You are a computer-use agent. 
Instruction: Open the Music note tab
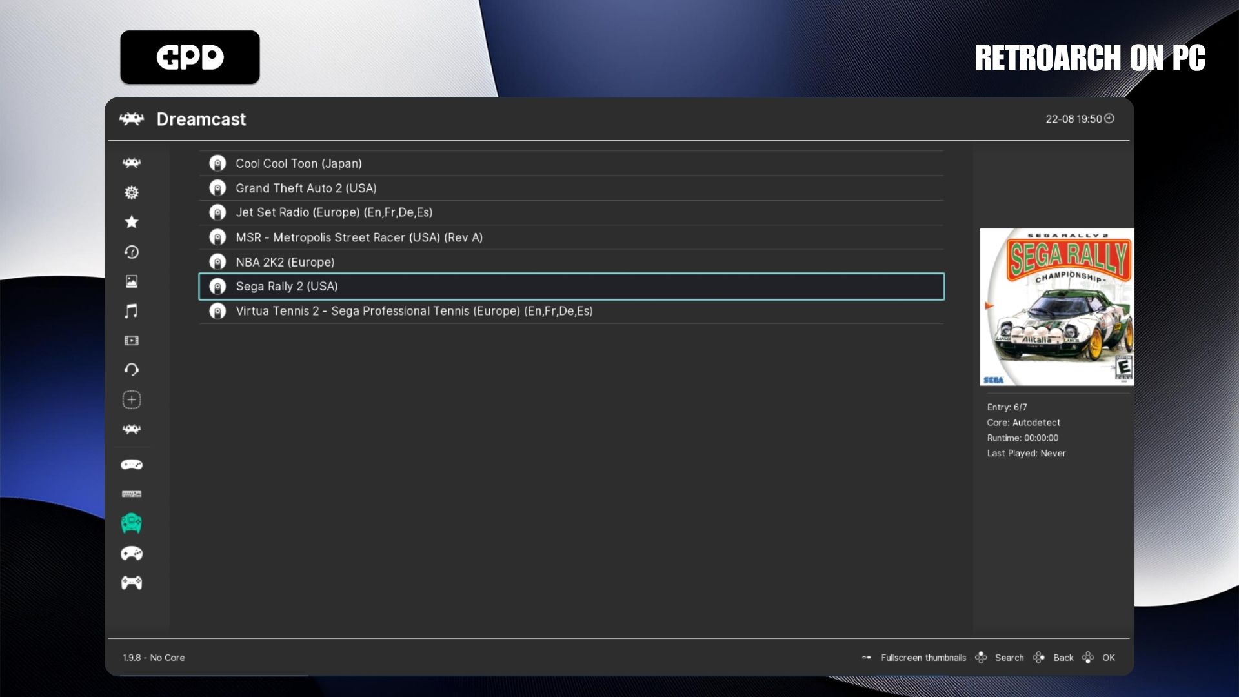click(x=132, y=311)
